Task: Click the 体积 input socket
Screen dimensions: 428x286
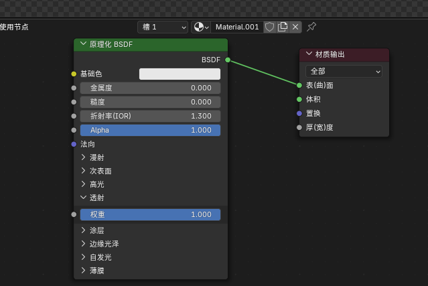Action: (x=299, y=99)
